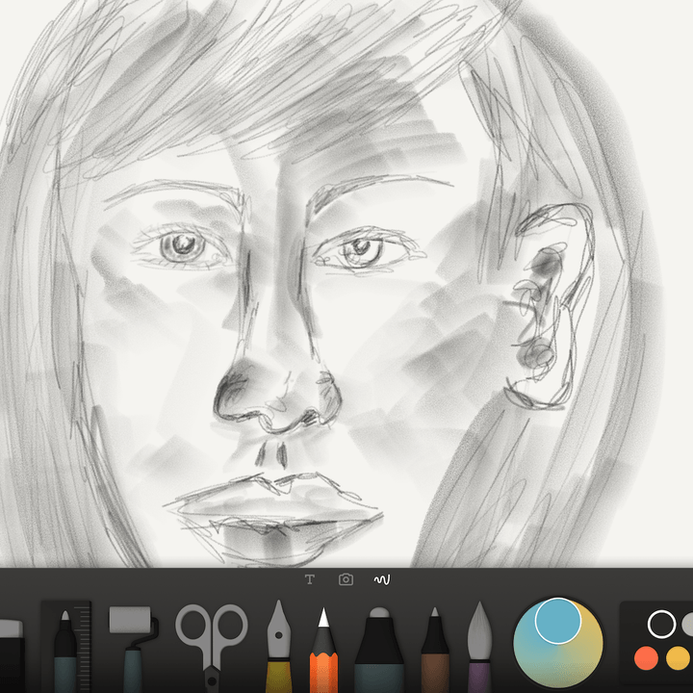Select the scissors cut tool
The height and width of the screenshot is (693, 693).
tap(211, 648)
